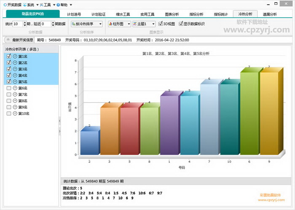Check the 第6名 checkbox
Viewport: 295px width, 210px height.
[x=9, y=88]
